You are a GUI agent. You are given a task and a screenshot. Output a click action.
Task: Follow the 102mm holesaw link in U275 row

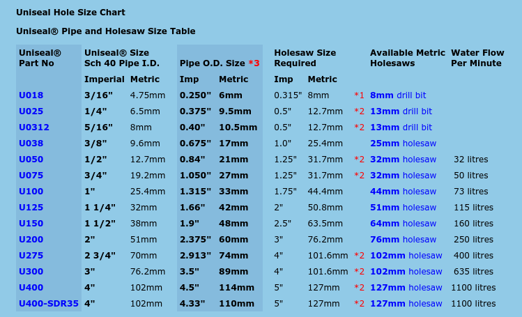tap(406, 256)
